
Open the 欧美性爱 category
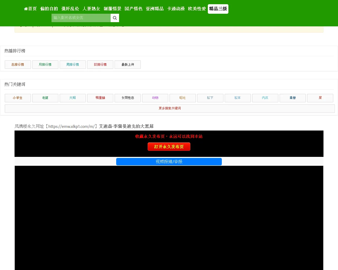197,9
